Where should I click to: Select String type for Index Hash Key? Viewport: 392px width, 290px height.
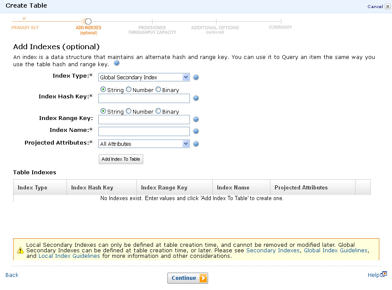tap(103, 89)
